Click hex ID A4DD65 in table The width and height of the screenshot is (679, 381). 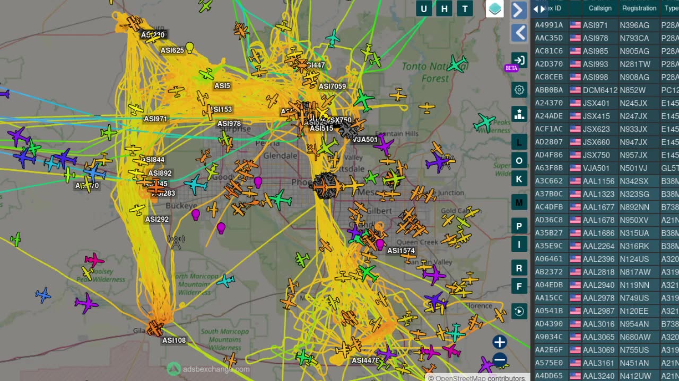549,376
